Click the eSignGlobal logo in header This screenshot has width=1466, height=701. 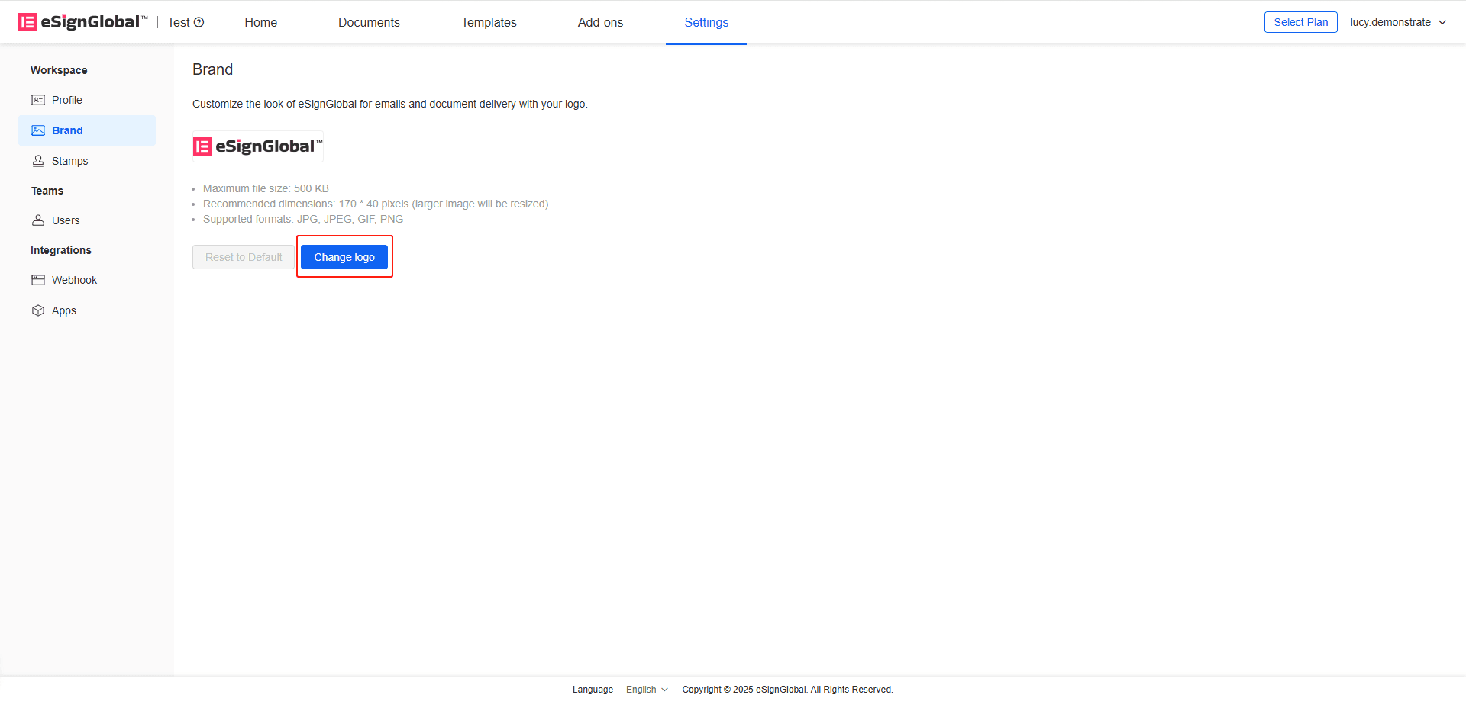[82, 22]
